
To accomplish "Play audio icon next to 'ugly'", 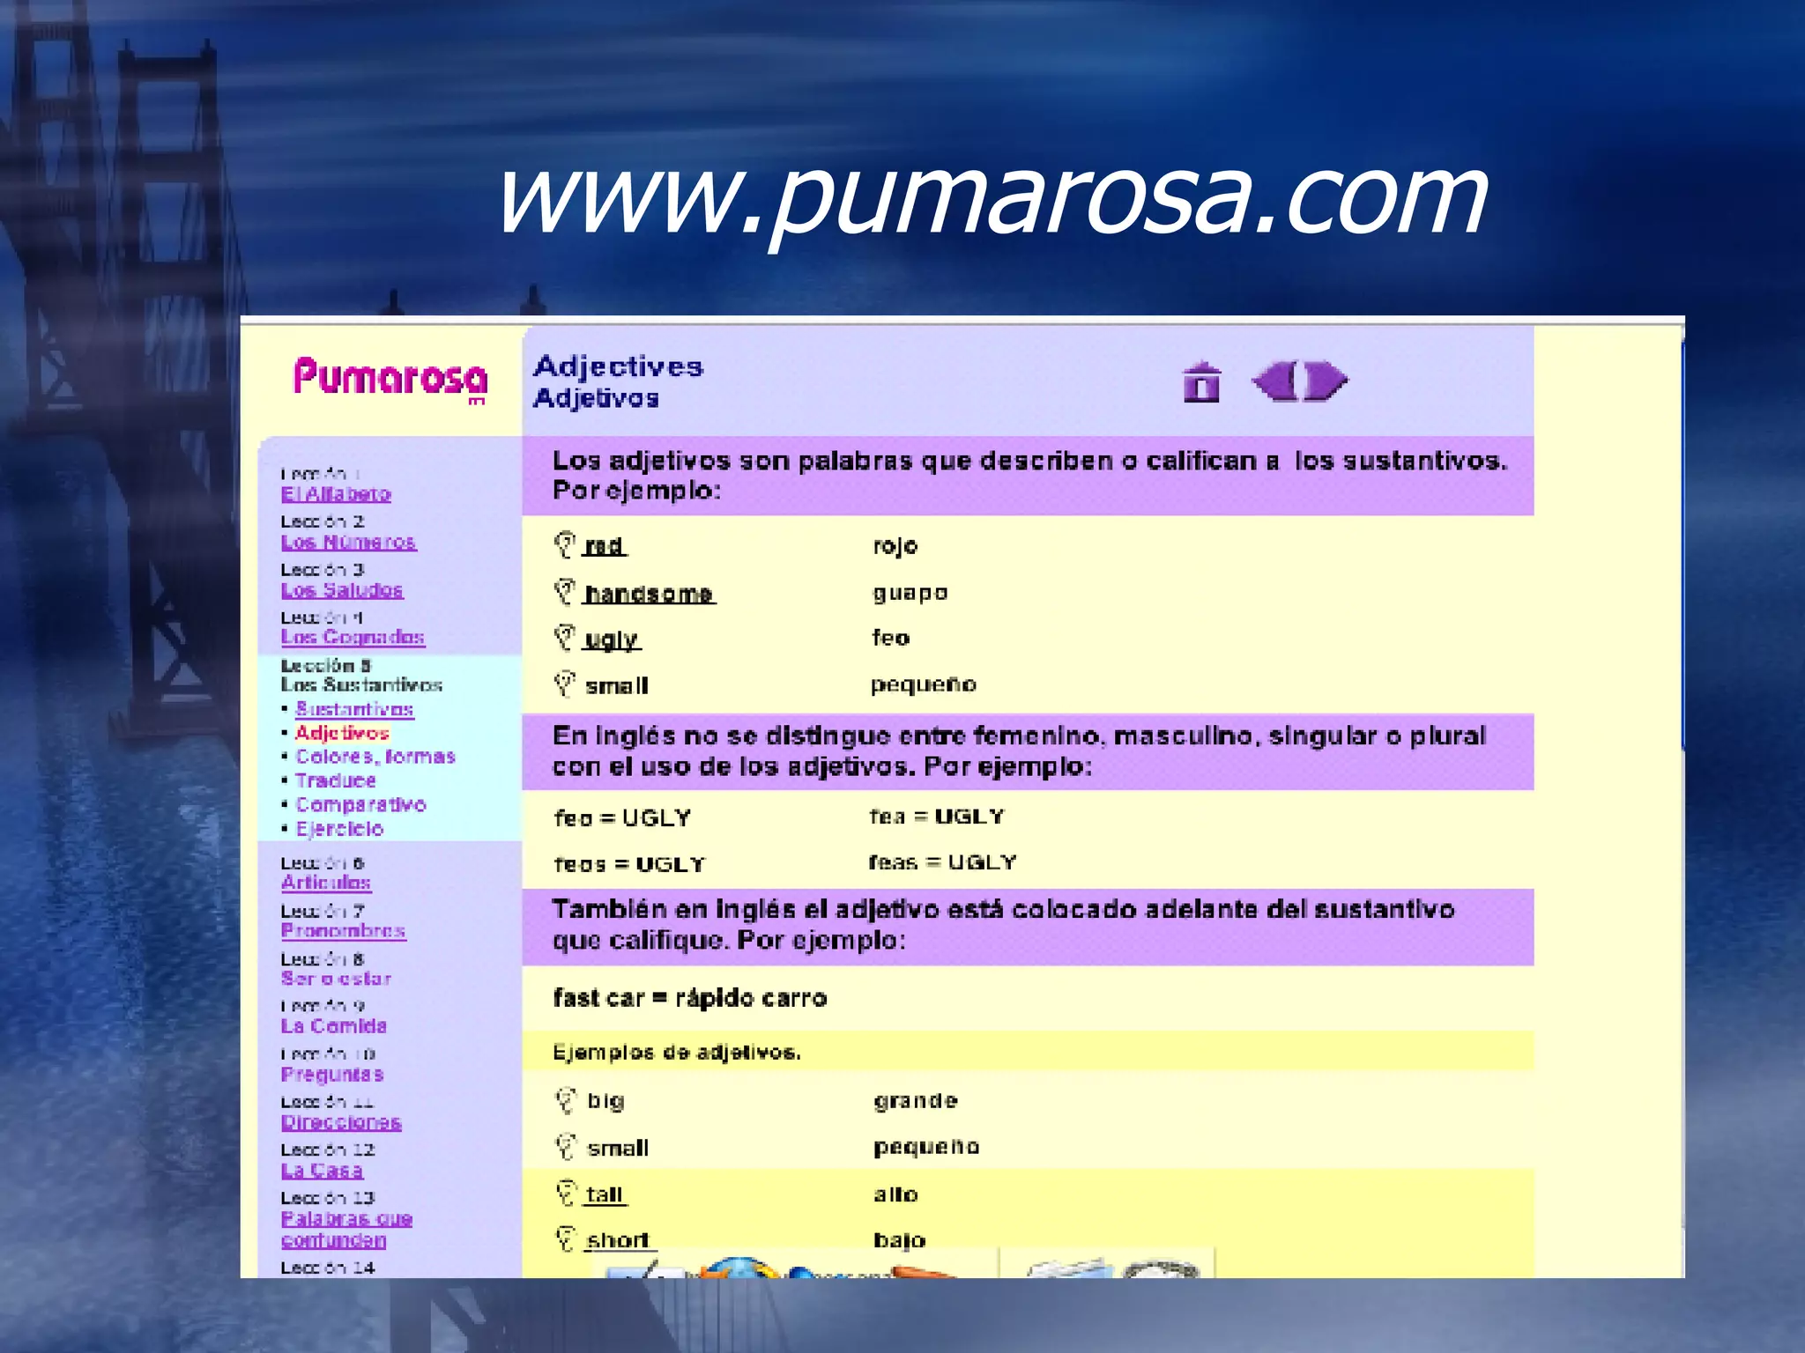I will 565,638.
